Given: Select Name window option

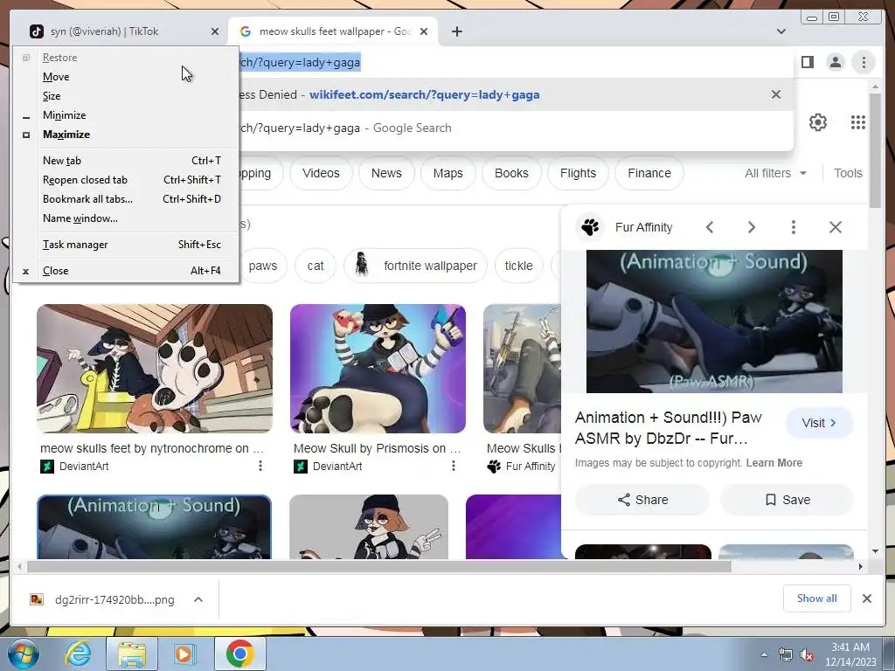Looking at the screenshot, I should 126,218.
